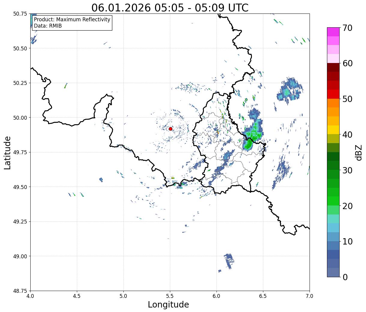This screenshot has width=366, height=312.
Task: Click the latitude tick label 50.75
Action: pos(20,14)
